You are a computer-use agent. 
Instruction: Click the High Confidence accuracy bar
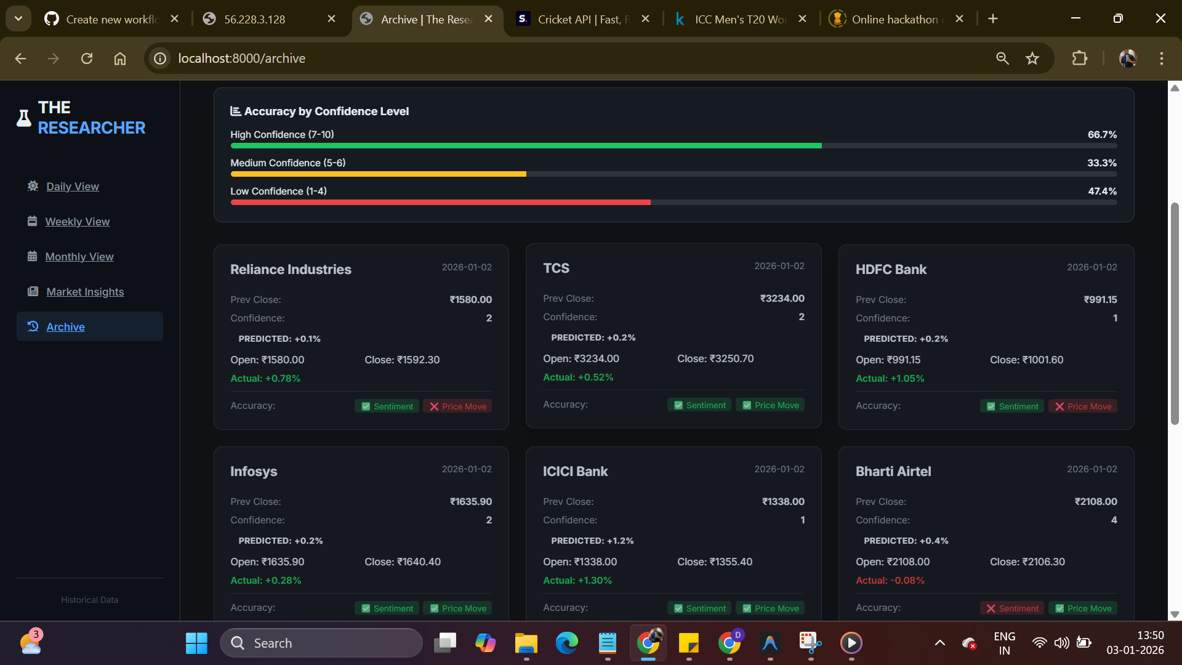tap(526, 146)
